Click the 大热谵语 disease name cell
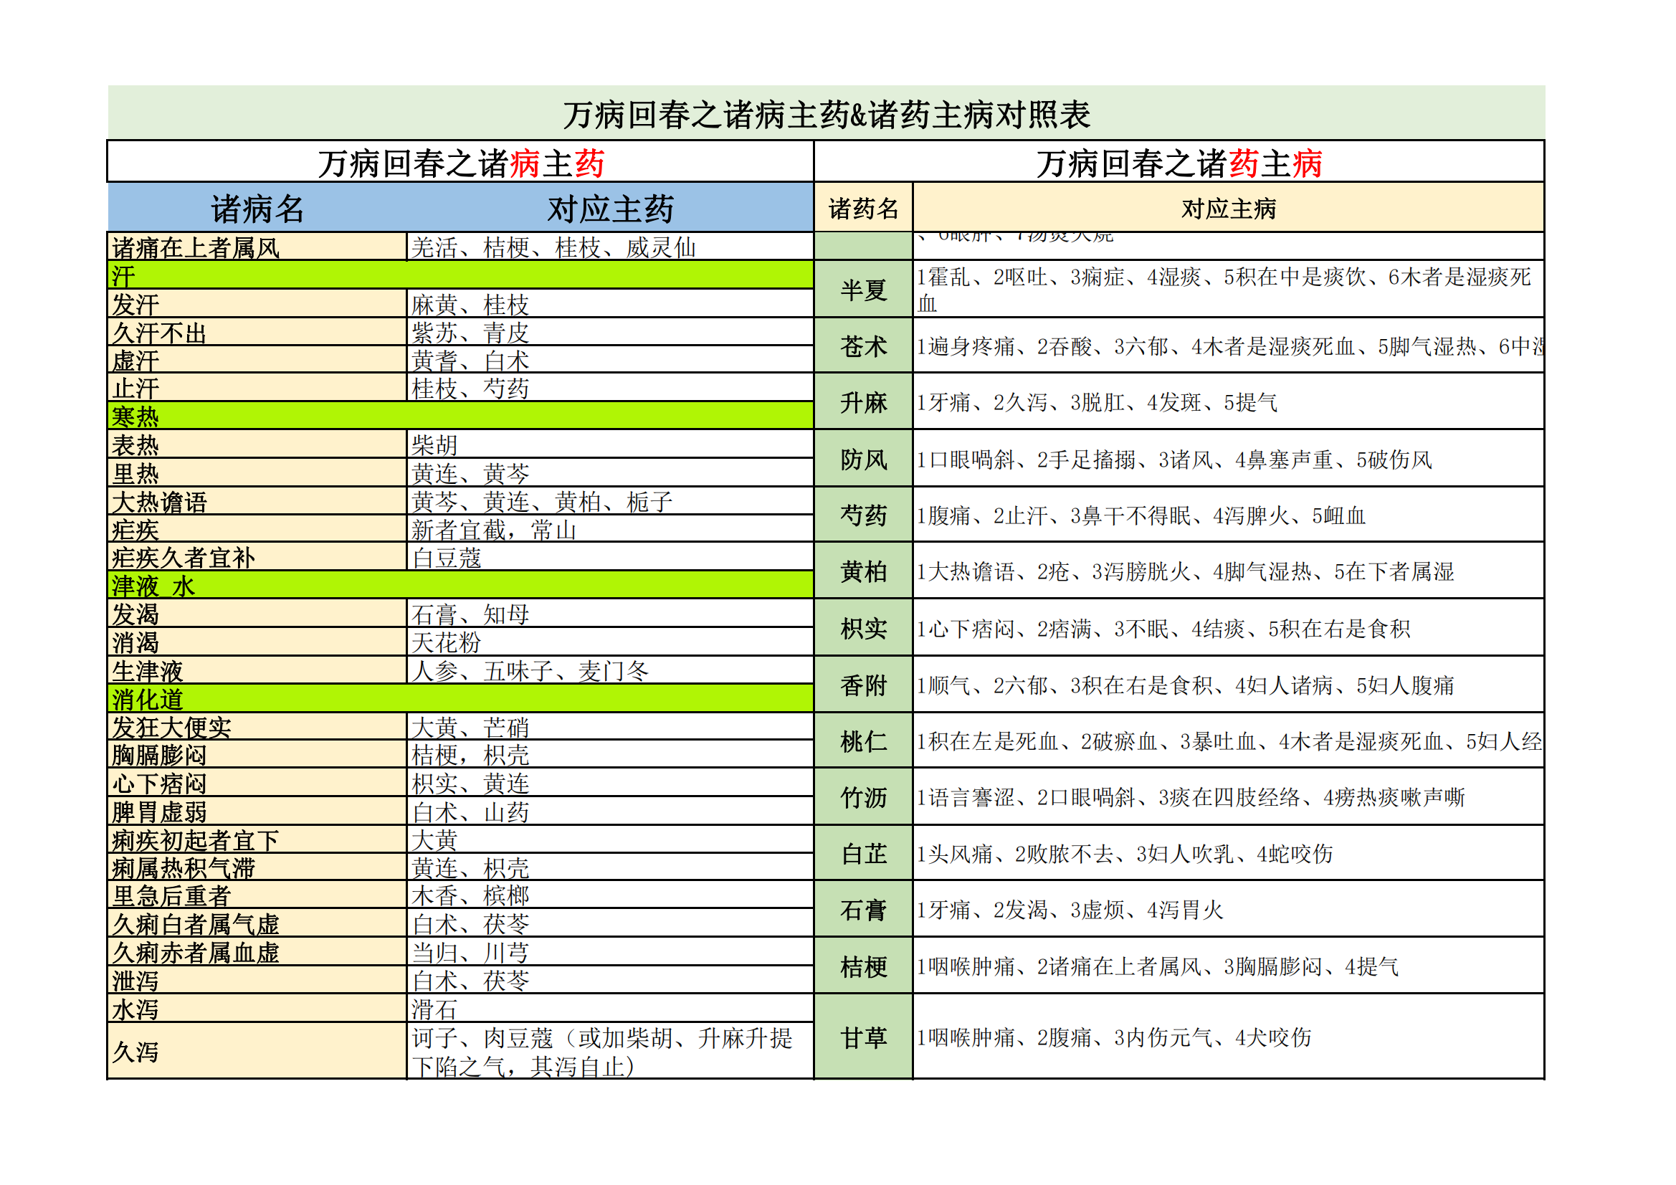 (x=257, y=502)
